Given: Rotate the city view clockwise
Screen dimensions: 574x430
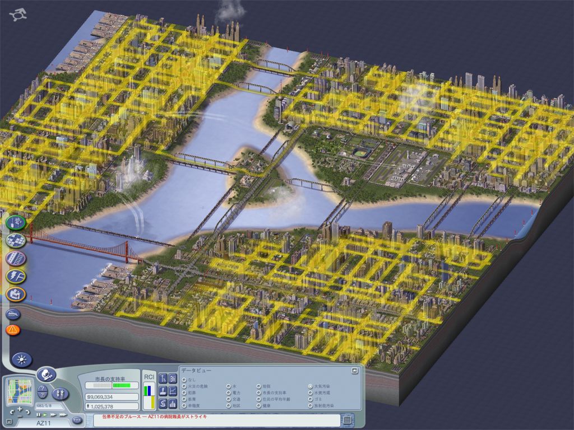Looking at the screenshot, I should [x=29, y=412].
